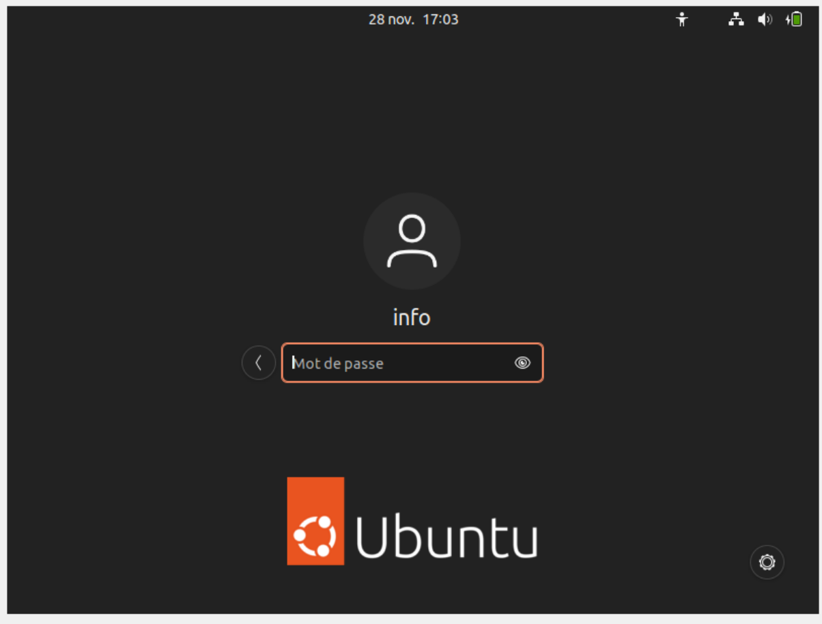Expand the system status menu at top right
Screen dimensions: 822x624
click(765, 20)
